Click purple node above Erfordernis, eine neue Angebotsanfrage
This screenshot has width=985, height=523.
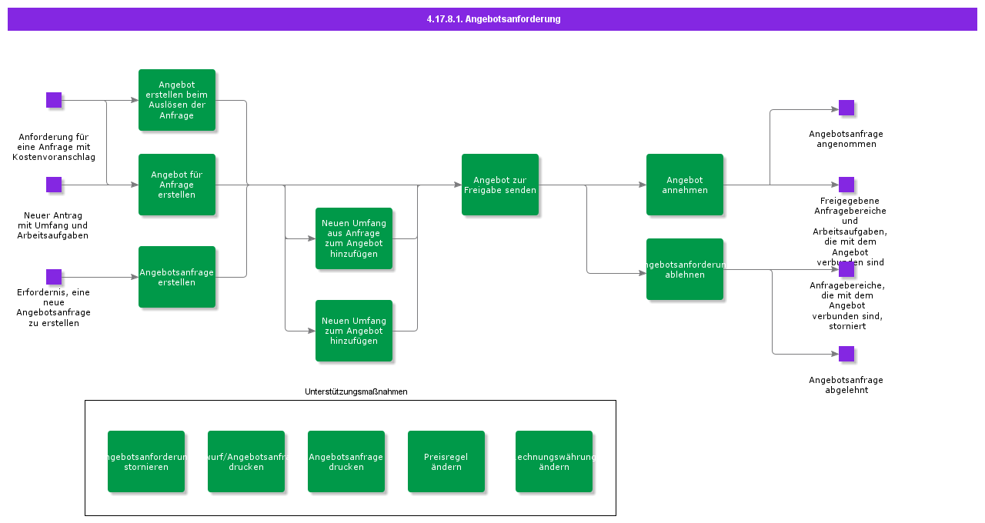[54, 277]
